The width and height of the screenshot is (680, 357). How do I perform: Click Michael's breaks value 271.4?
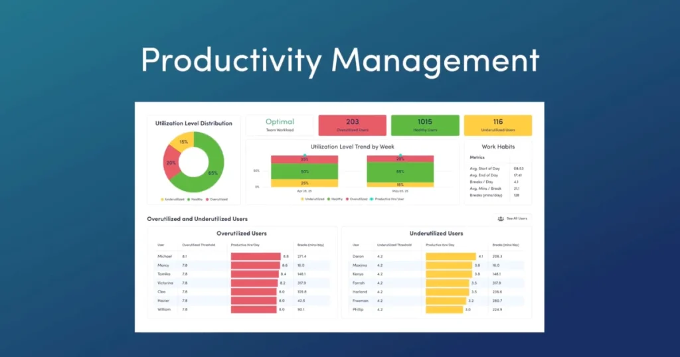click(x=302, y=257)
